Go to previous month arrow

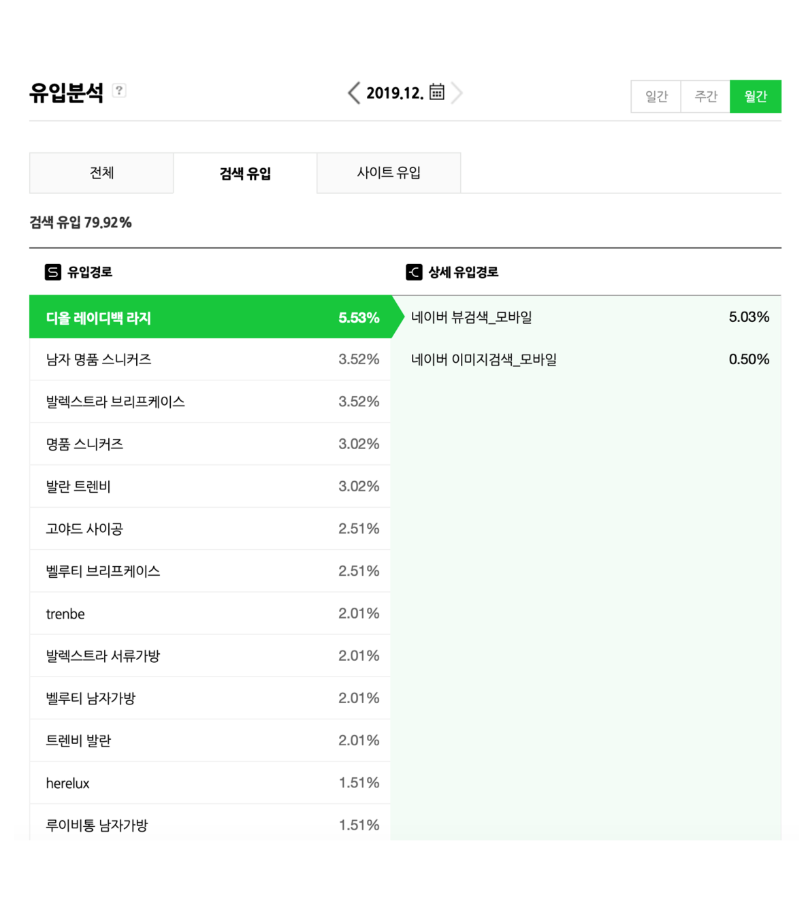(353, 93)
